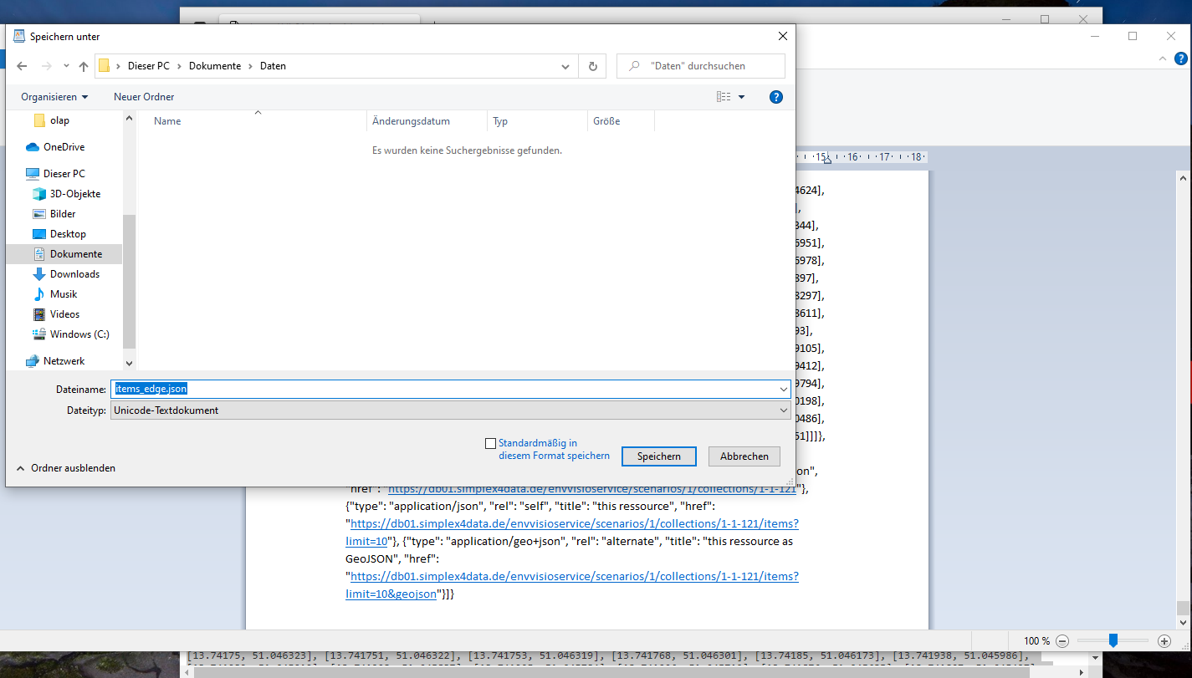Click the zoom slider handle
Screen dimensions: 1192x678
coord(1113,640)
